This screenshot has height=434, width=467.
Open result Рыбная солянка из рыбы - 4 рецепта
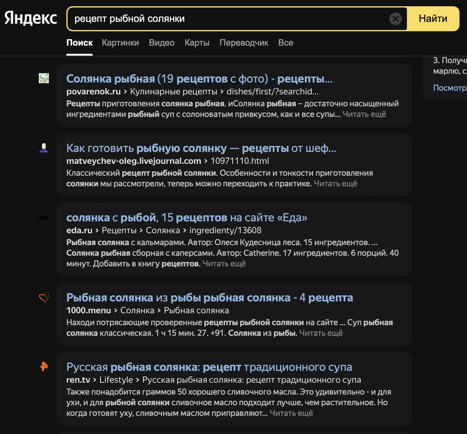[210, 298]
